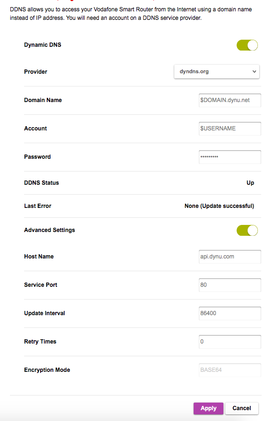The image size is (273, 421).
Task: Disable the Advanced Settings switch
Action: click(247, 230)
